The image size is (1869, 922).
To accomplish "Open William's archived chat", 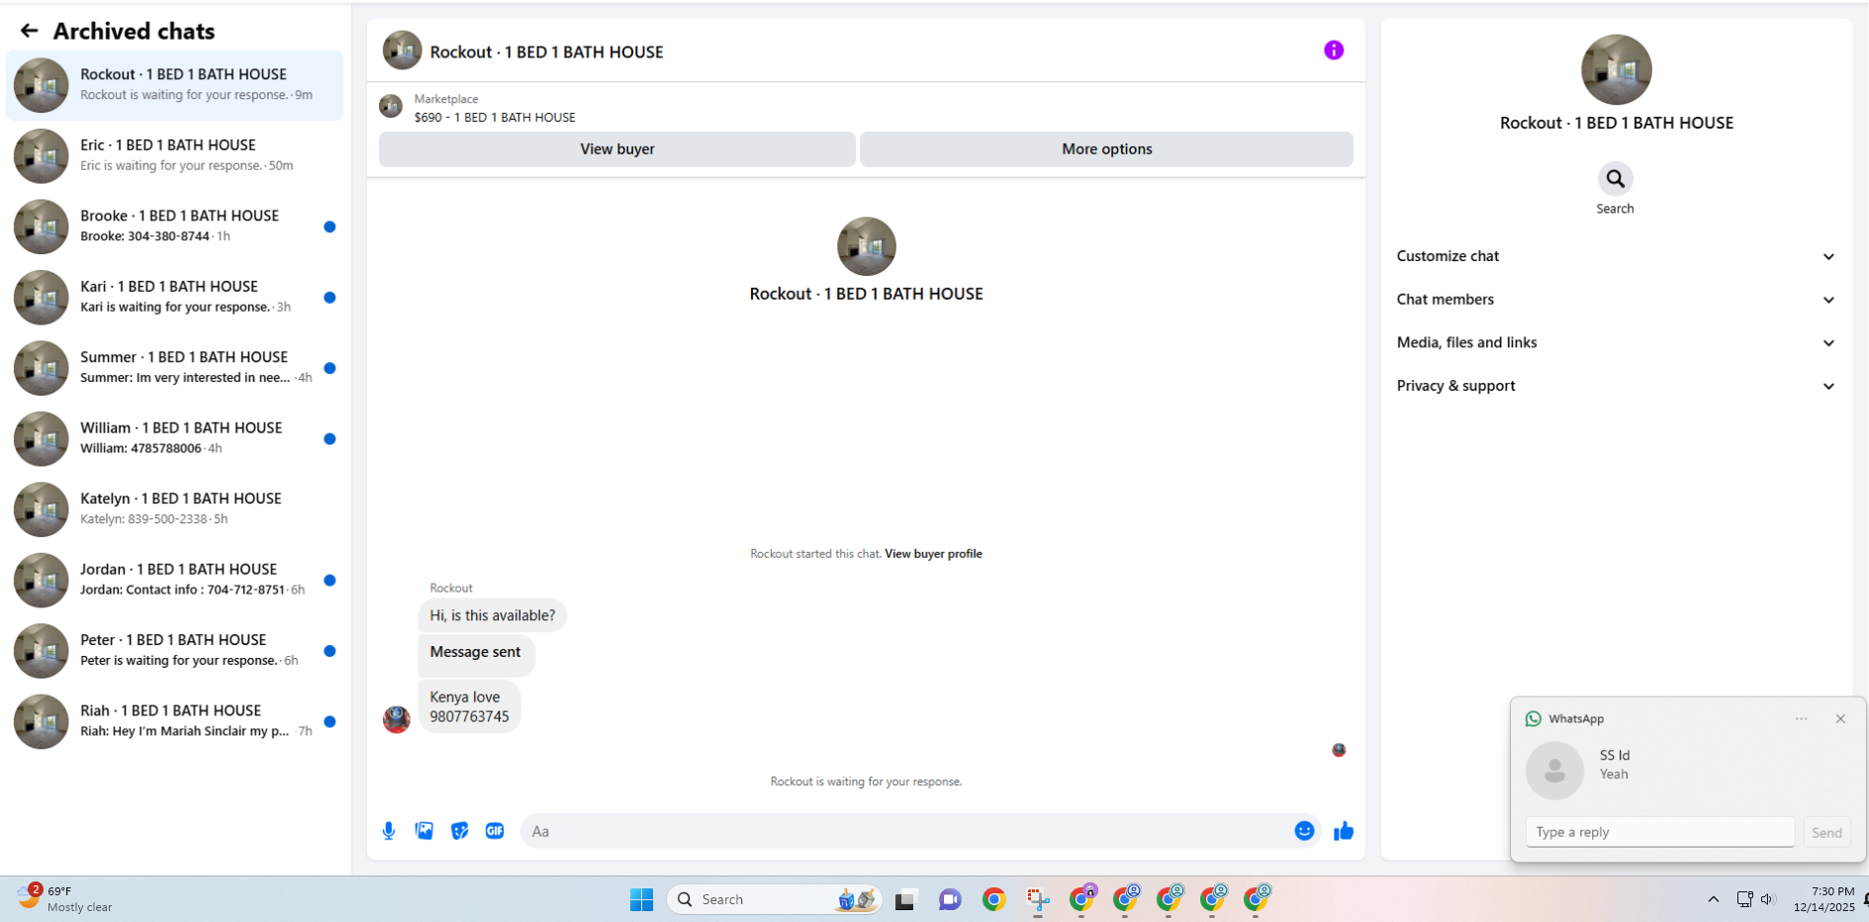I will [175, 438].
